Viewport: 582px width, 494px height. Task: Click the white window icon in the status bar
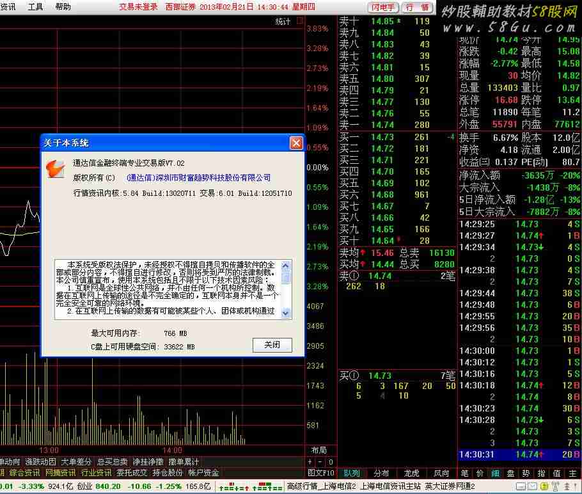pyautogui.click(x=521, y=486)
